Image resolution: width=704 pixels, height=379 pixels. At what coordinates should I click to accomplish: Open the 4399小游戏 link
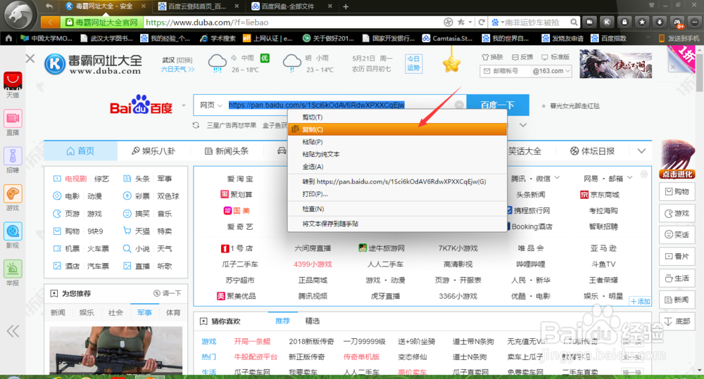[x=313, y=264]
